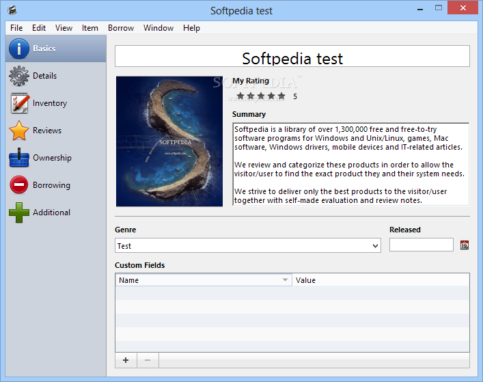Open the Released date calendar picker
This screenshot has width=483, height=382.
(x=465, y=245)
